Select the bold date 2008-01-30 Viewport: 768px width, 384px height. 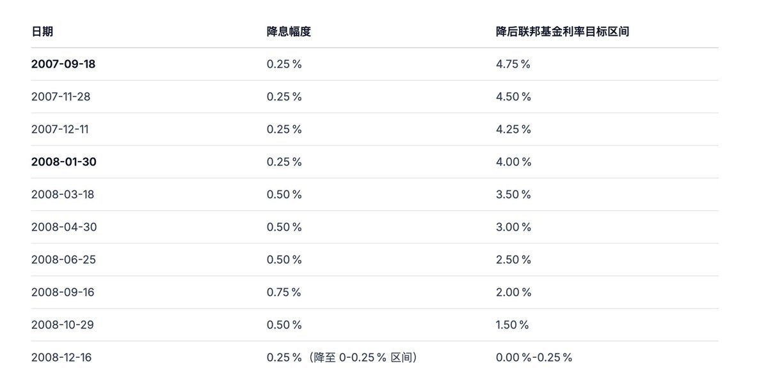(63, 162)
